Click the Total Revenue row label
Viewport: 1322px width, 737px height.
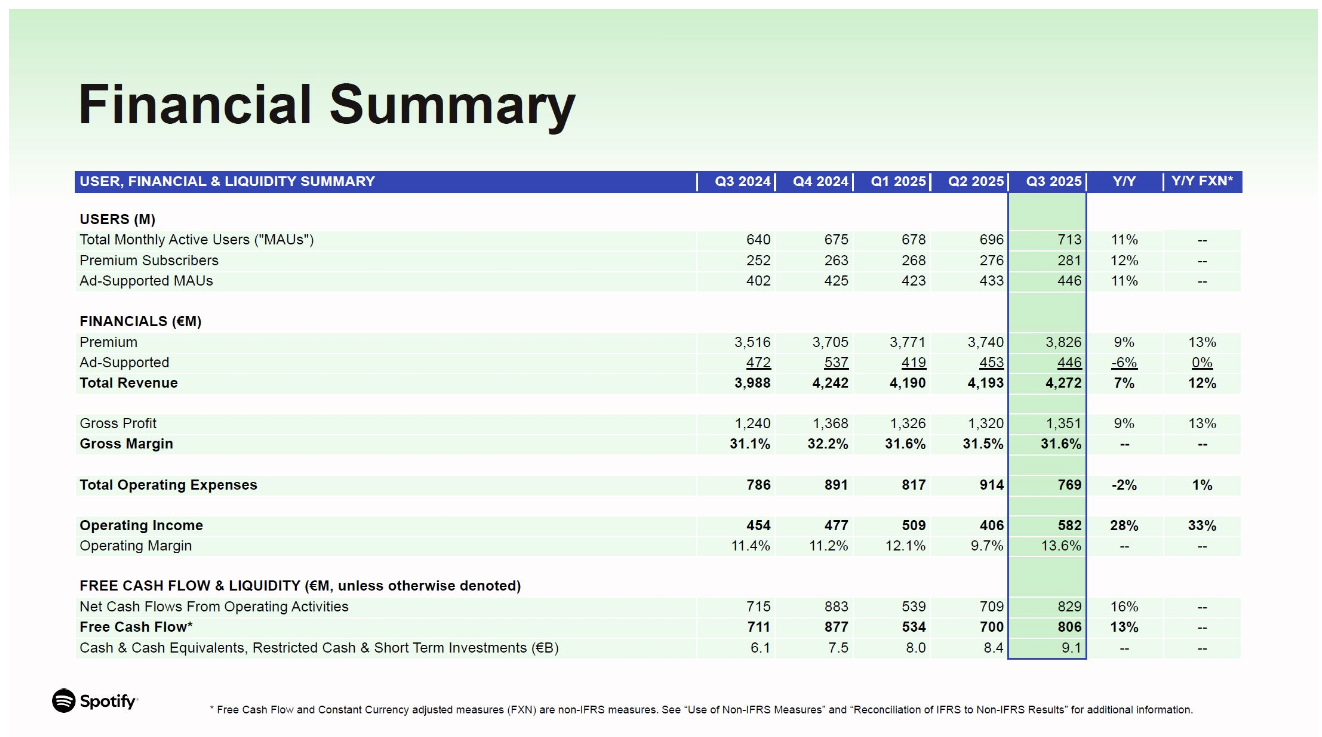coord(128,383)
